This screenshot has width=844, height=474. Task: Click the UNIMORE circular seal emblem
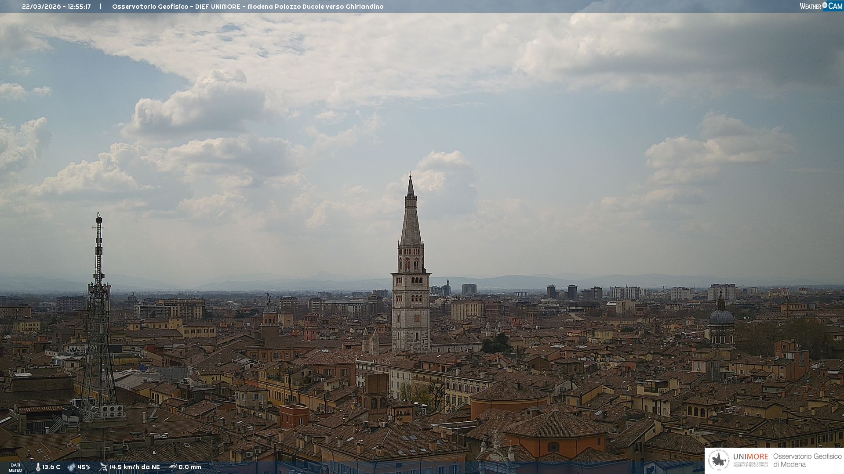click(x=719, y=460)
